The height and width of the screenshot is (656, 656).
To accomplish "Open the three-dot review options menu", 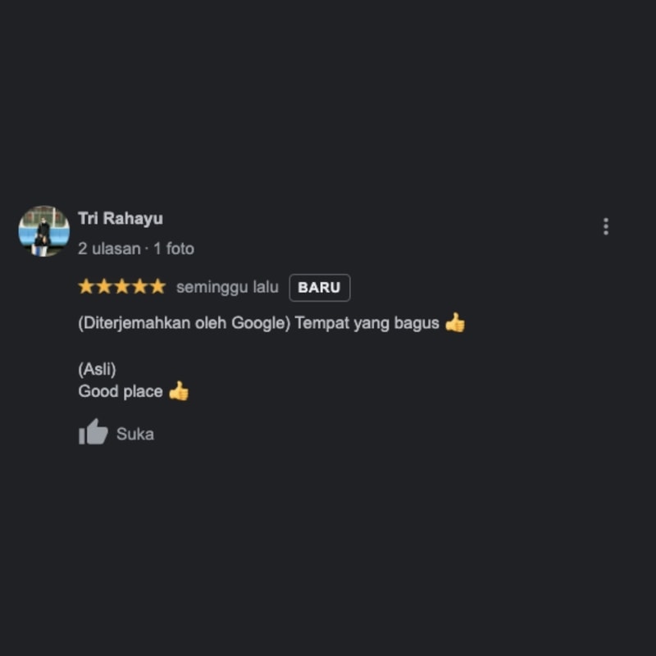I will (605, 226).
